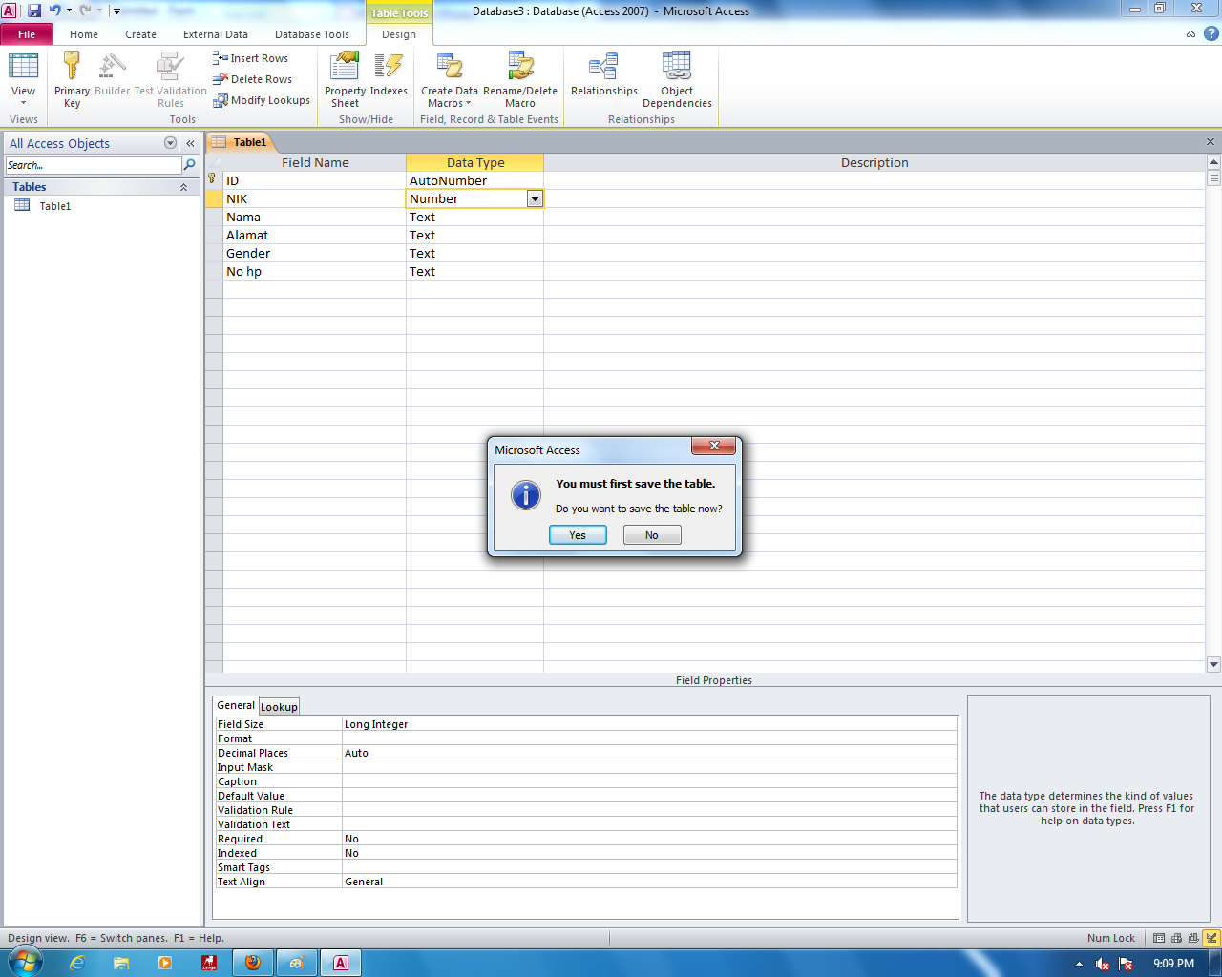Open the Windows Start menu
Image resolution: width=1222 pixels, height=977 pixels.
[x=25, y=963]
